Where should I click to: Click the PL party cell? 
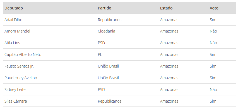pyautogui.click(x=100, y=54)
